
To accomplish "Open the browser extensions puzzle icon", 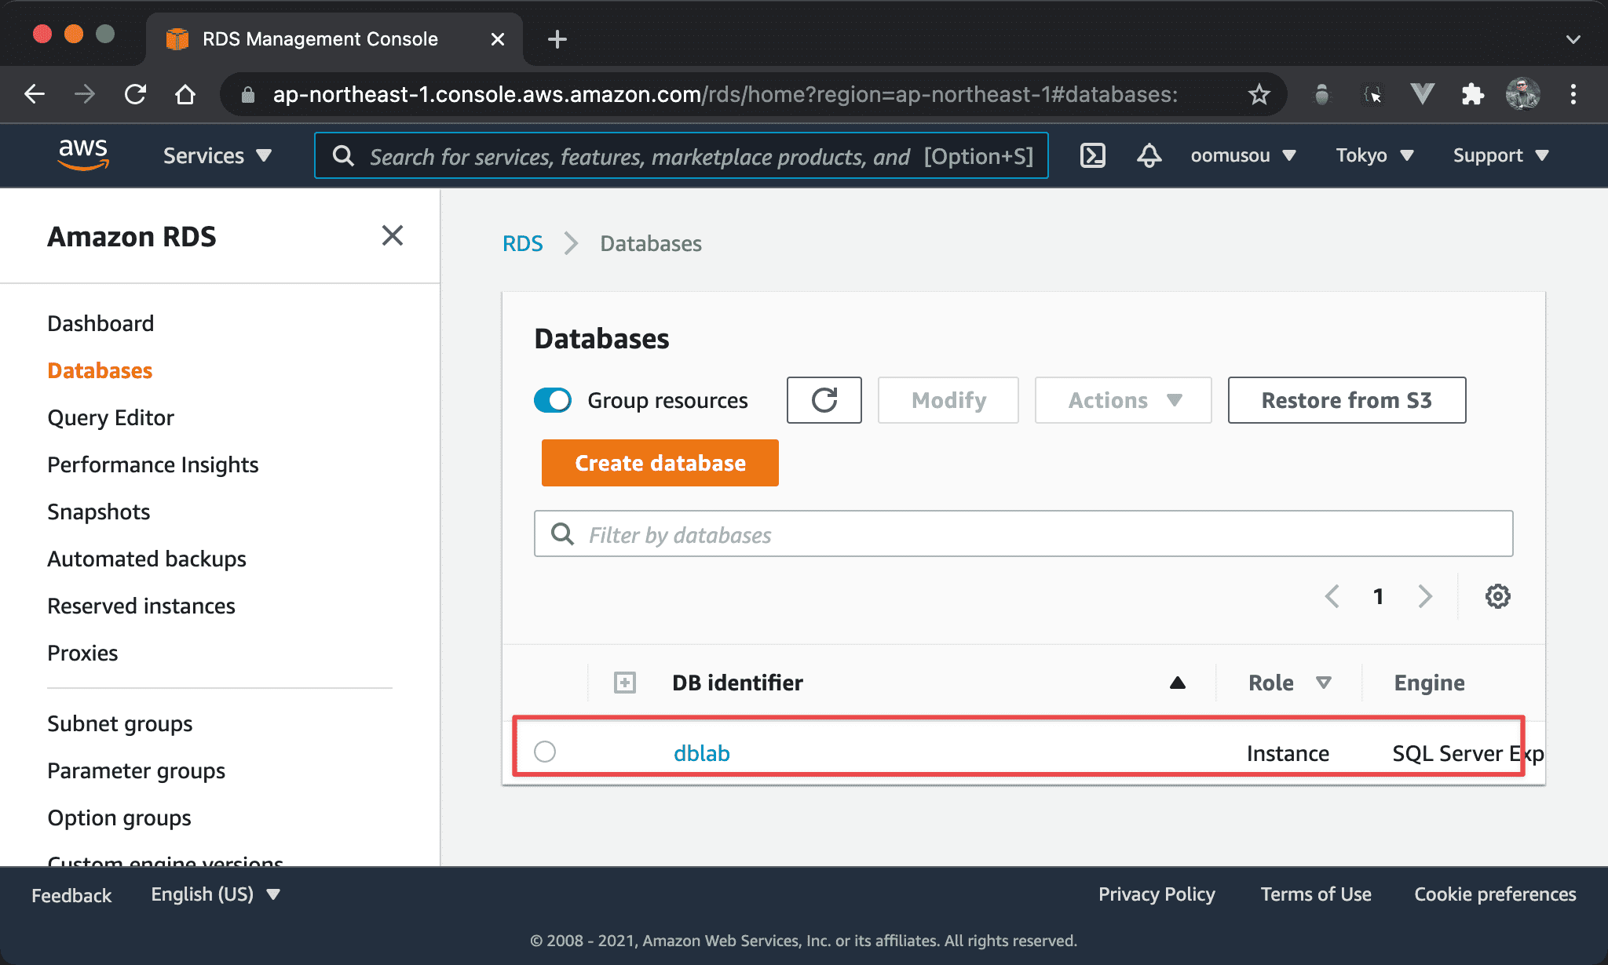I will (1473, 94).
